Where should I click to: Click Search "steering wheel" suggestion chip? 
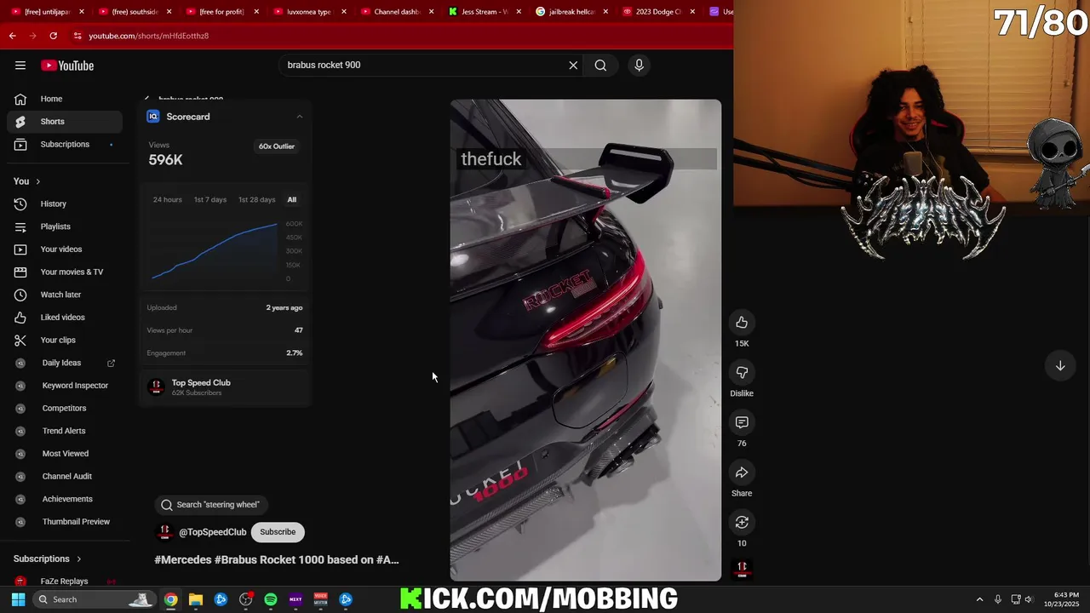click(210, 505)
